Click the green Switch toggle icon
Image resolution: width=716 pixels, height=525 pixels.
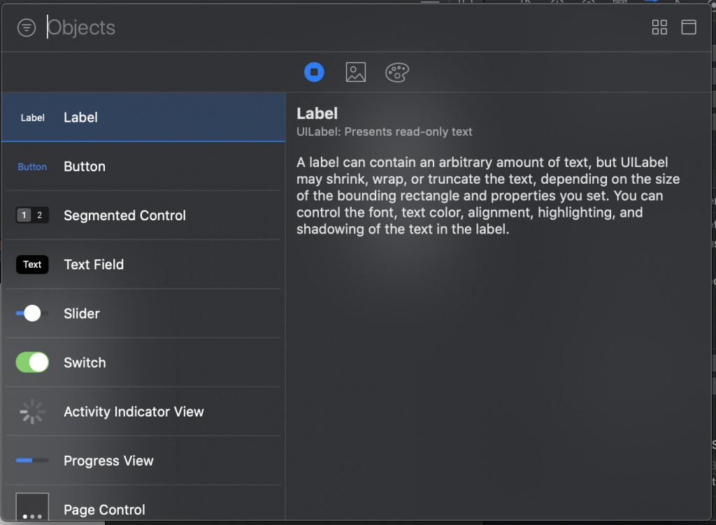pos(32,362)
